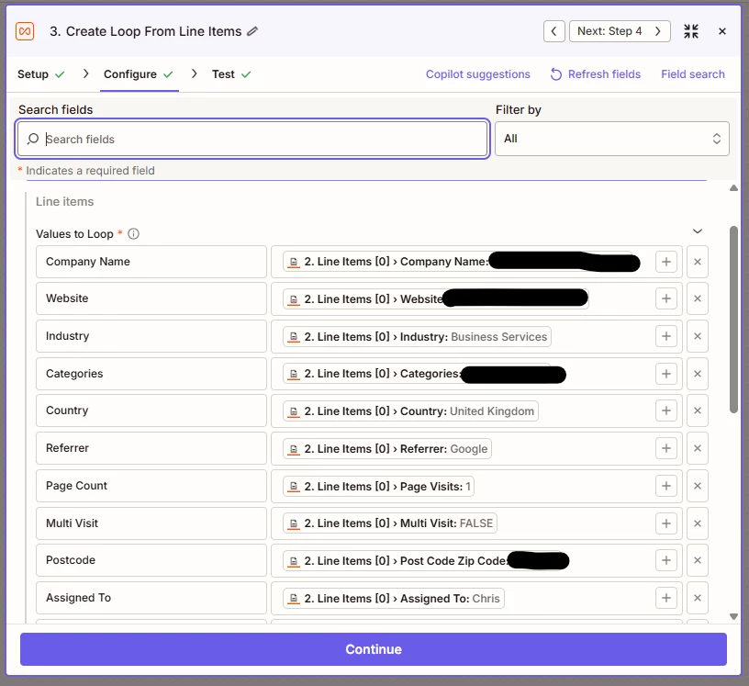Click Refresh fields
This screenshot has width=749, height=686.
click(x=595, y=74)
